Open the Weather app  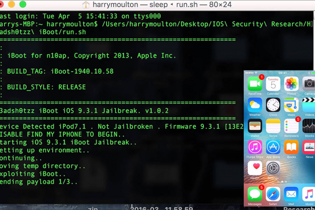[255, 105]
